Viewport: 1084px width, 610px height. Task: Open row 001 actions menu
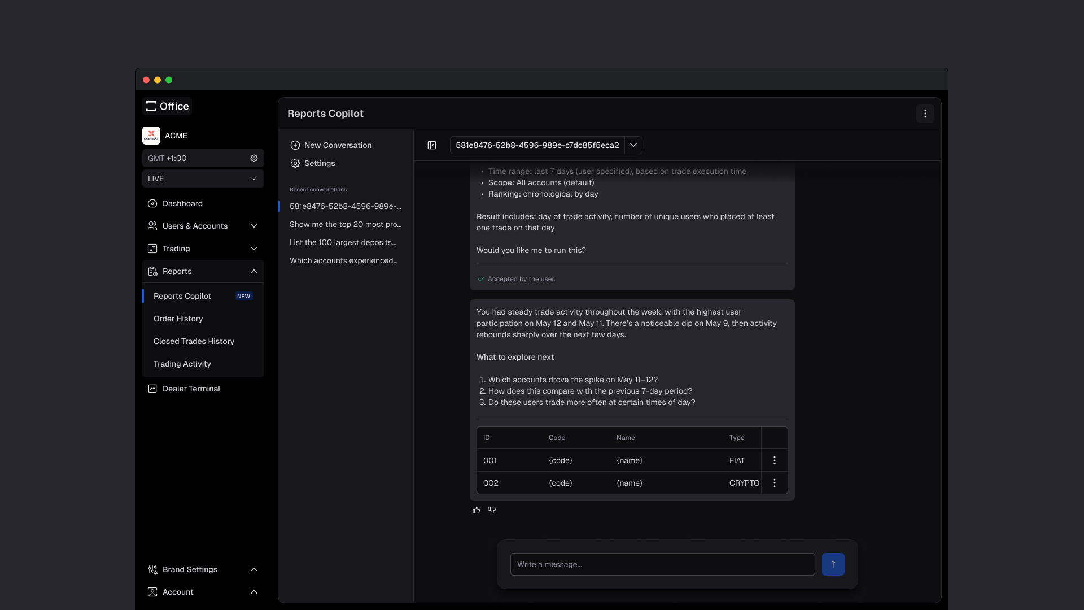pyautogui.click(x=775, y=460)
